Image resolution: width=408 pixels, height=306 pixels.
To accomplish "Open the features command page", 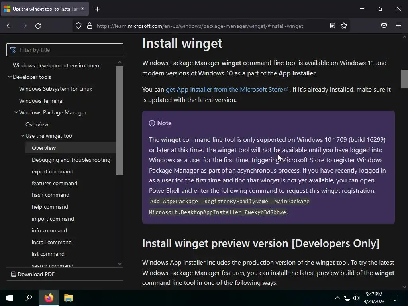I will pyautogui.click(x=54, y=183).
